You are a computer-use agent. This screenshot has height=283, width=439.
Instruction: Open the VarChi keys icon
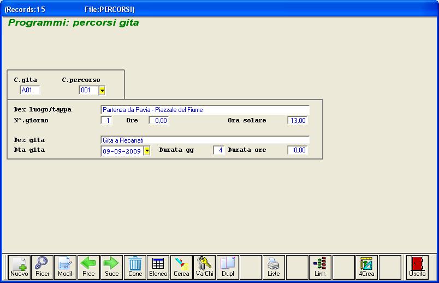[204, 267]
